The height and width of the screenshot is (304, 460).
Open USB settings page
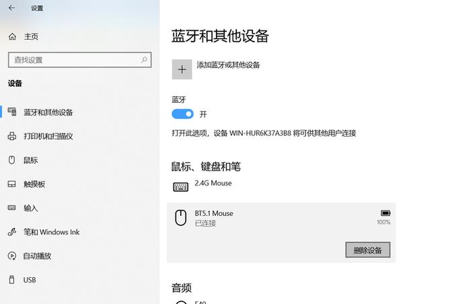(30, 280)
